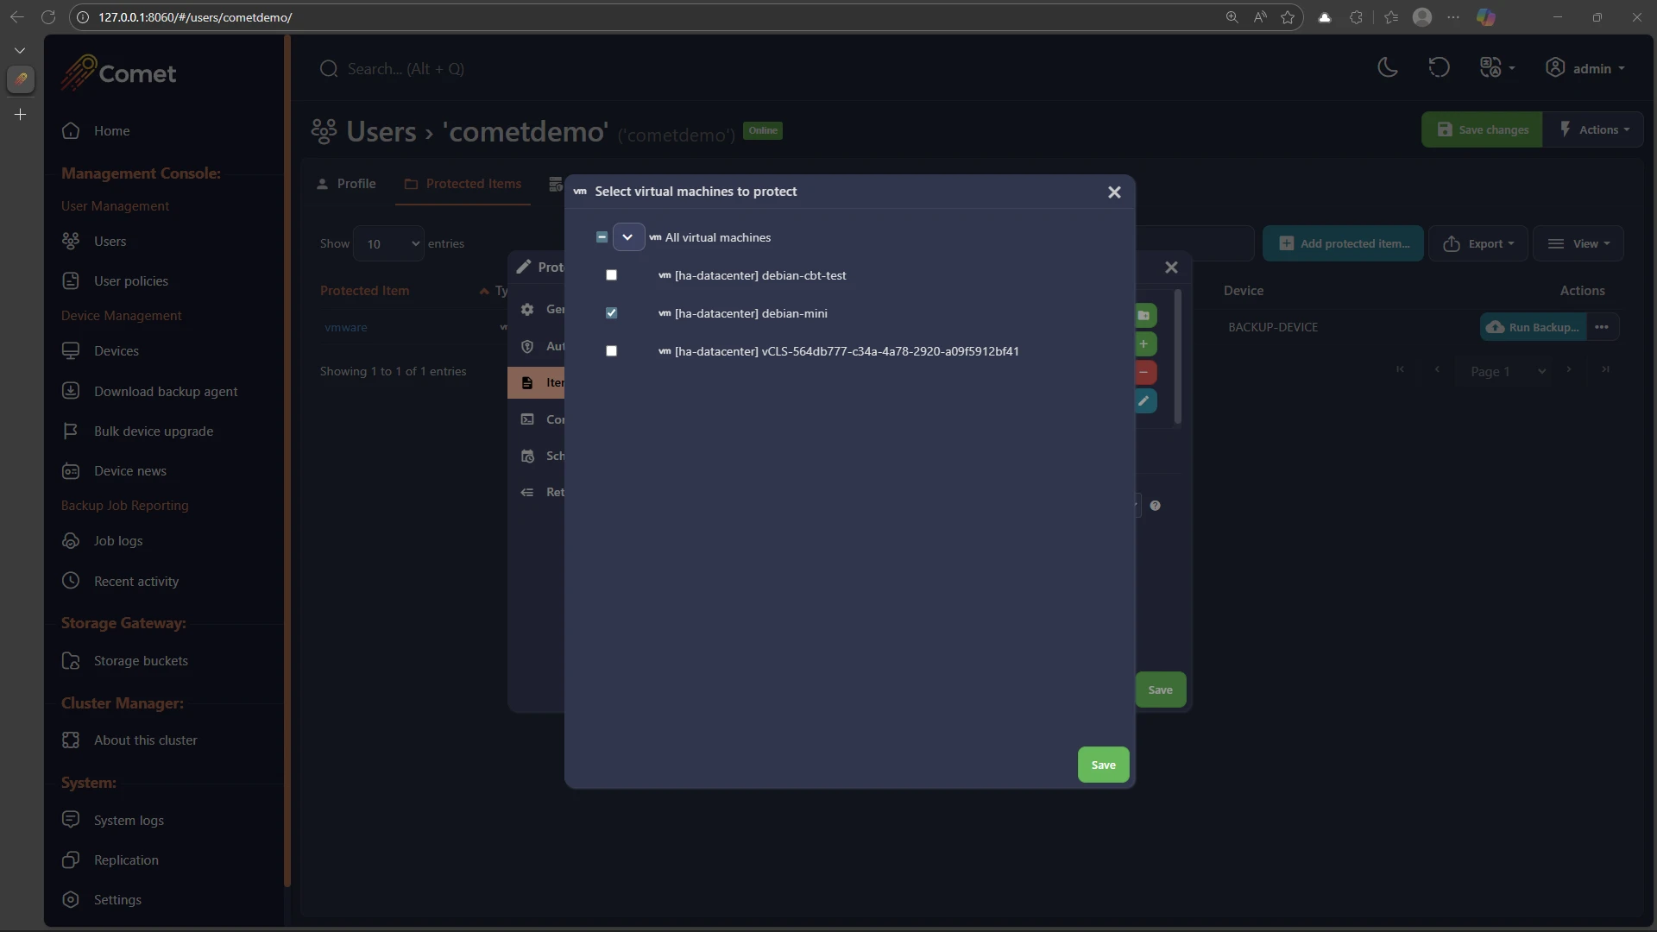Close the Protected Item editor dialog behind

pyautogui.click(x=1171, y=268)
